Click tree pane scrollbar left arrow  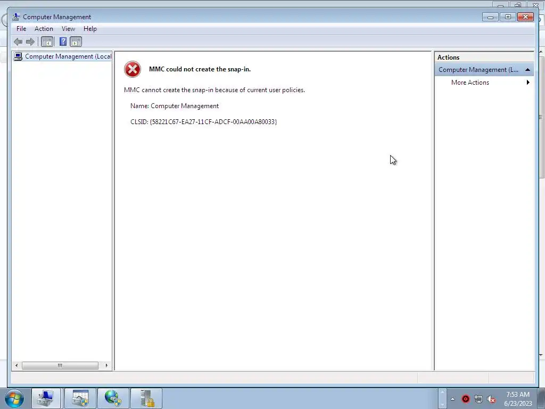(16, 365)
